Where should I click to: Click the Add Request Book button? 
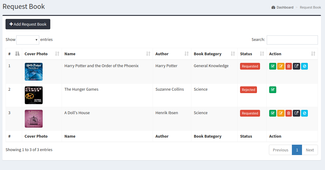pyautogui.click(x=28, y=24)
